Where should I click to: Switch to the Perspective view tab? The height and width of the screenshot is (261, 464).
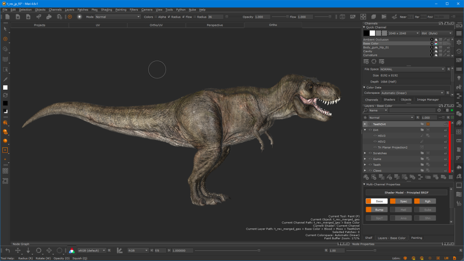[215, 25]
